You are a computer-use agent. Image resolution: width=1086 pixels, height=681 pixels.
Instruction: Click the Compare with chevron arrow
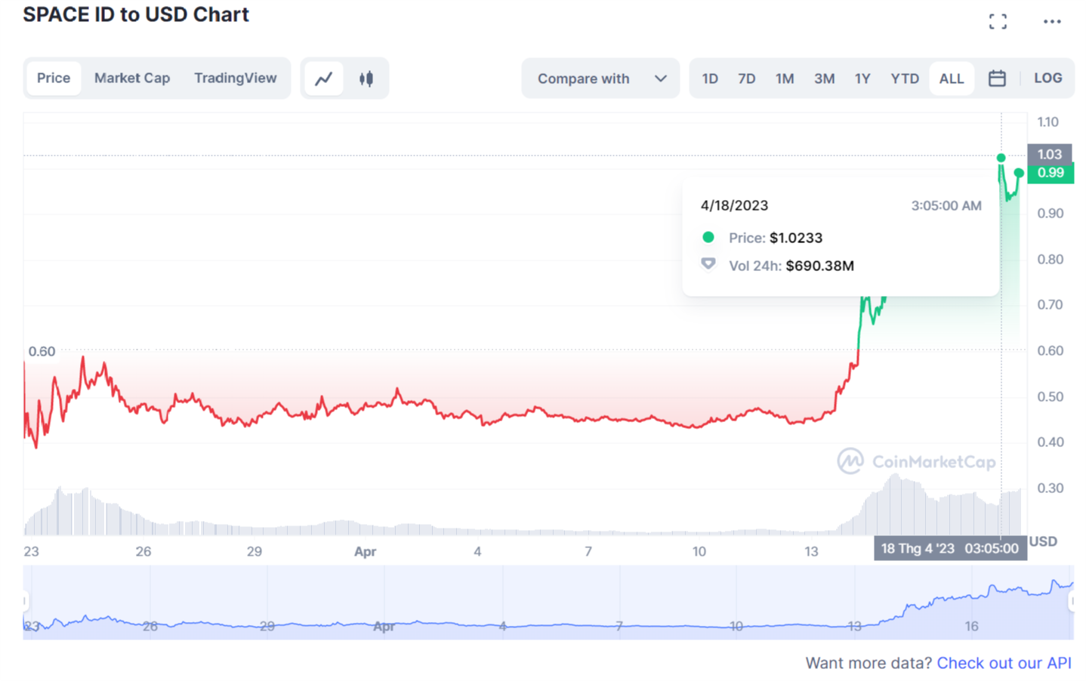pyautogui.click(x=661, y=79)
